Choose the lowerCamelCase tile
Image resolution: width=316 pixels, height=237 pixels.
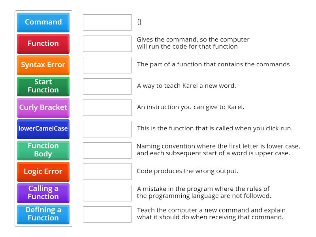tap(43, 129)
